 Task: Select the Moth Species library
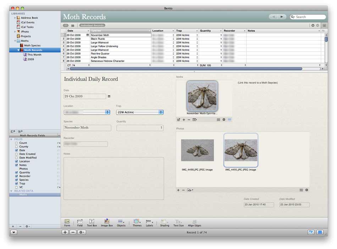(x=32, y=45)
